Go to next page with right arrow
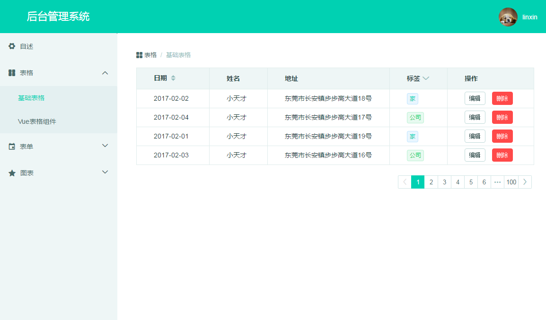Screen dimensions: 546x320 (525, 182)
